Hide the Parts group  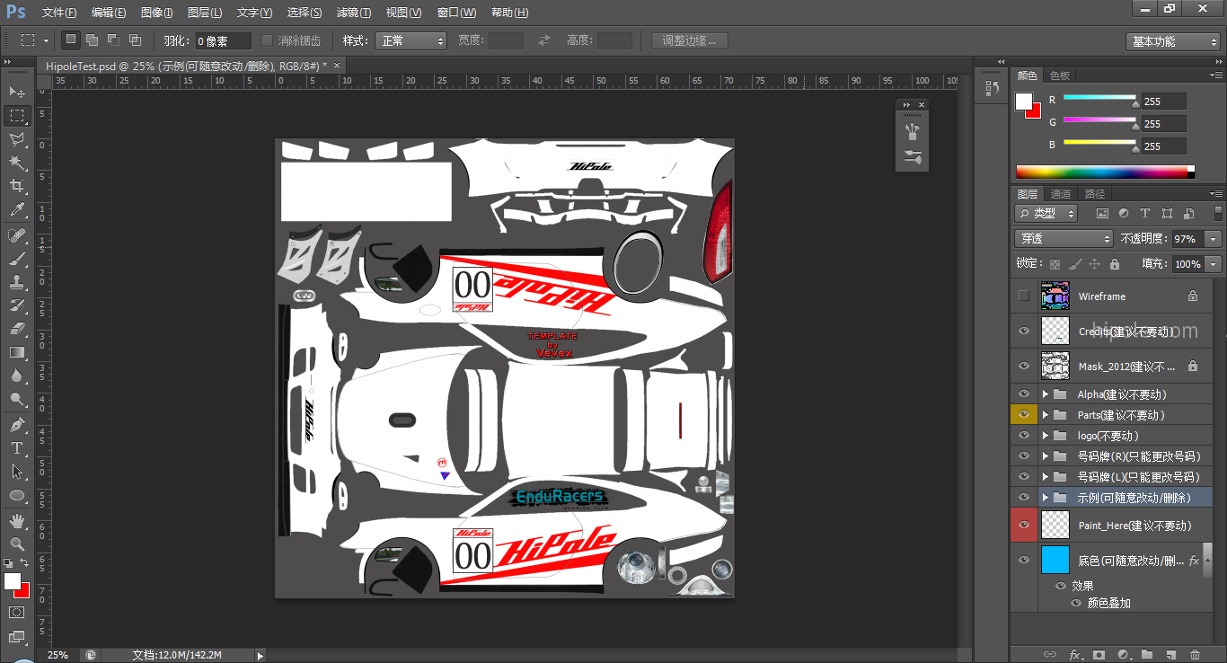1023,414
